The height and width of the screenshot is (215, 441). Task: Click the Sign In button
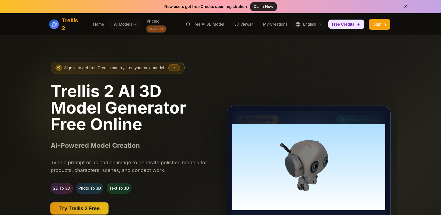pyautogui.click(x=380, y=24)
